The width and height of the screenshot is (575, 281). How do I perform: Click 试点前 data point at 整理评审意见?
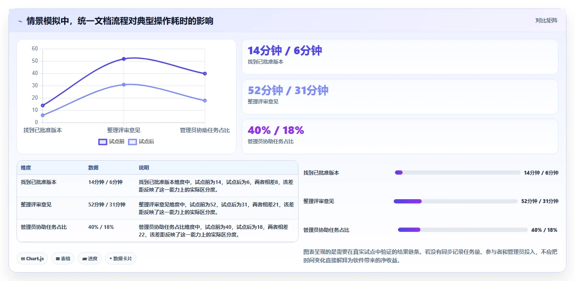[124, 59]
